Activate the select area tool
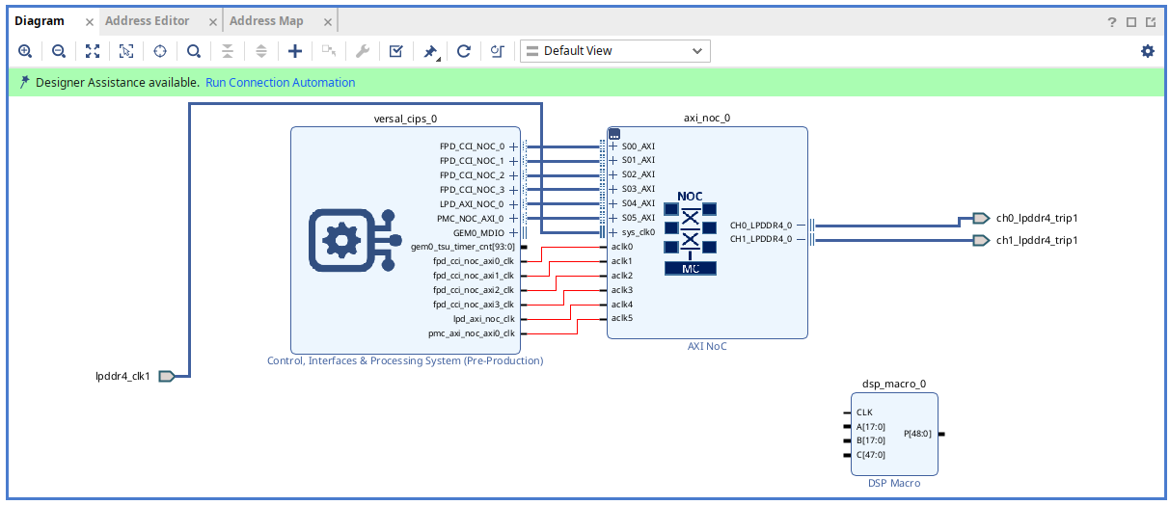Viewport: 1170px width, 505px height. click(x=126, y=51)
